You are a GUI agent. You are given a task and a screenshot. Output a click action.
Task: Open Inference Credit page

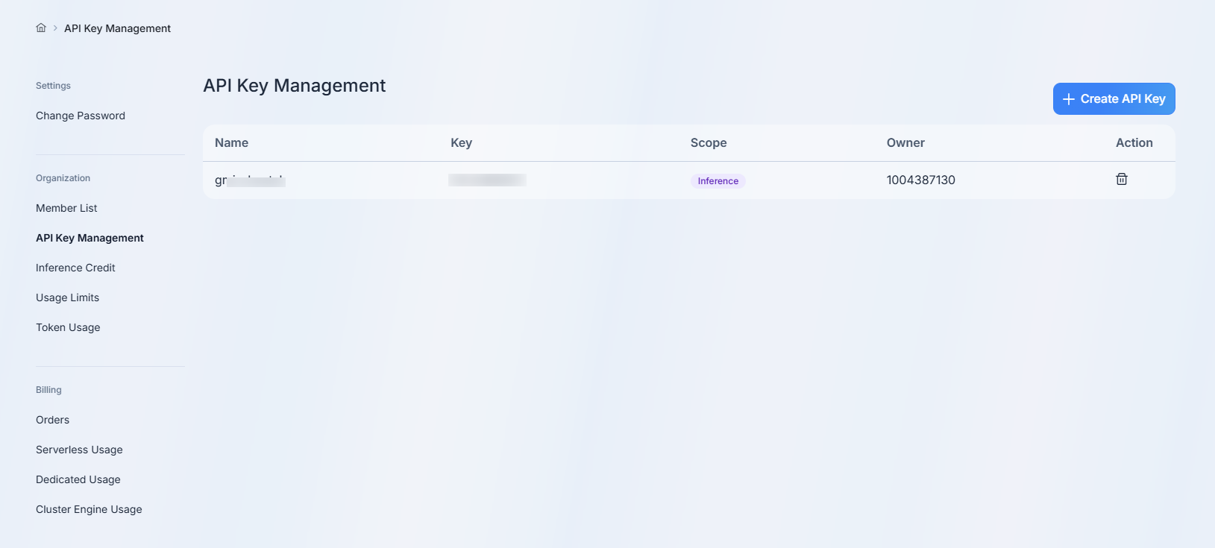tap(75, 268)
